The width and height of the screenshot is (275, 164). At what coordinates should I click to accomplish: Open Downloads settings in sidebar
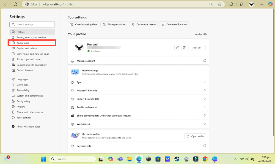[x=32, y=85]
